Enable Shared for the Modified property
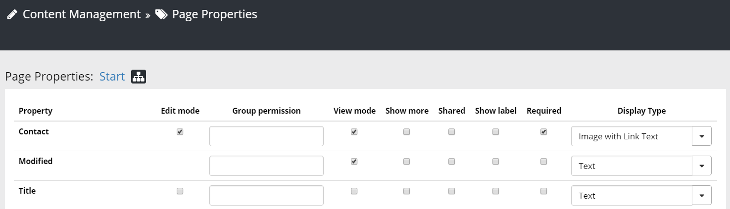730x209 pixels. coord(452,162)
